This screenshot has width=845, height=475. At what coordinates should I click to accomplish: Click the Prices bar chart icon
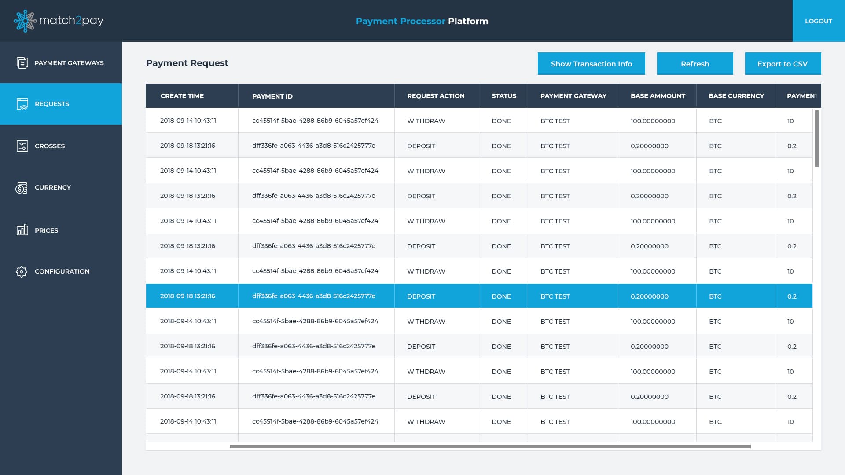tap(22, 230)
